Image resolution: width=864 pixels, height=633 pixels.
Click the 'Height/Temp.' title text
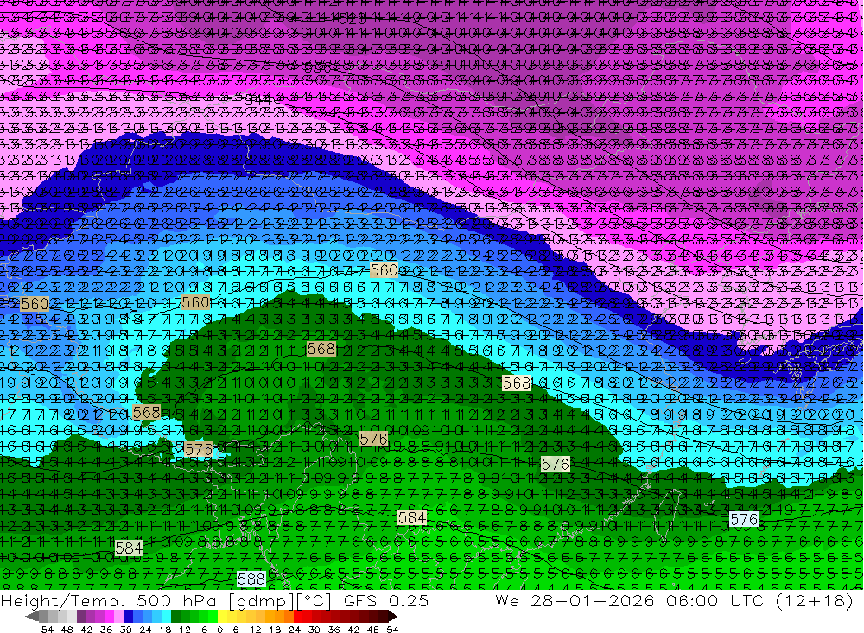click(x=63, y=601)
